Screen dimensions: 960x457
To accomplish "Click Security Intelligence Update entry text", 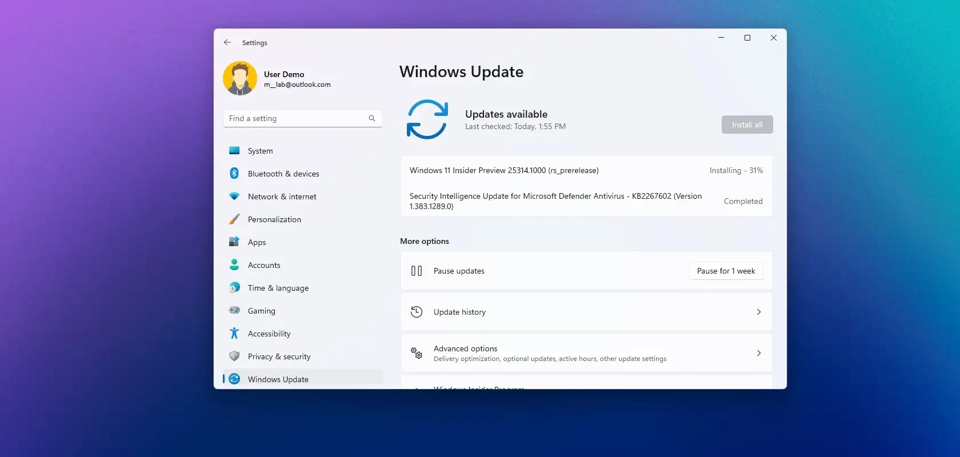I will pos(555,201).
